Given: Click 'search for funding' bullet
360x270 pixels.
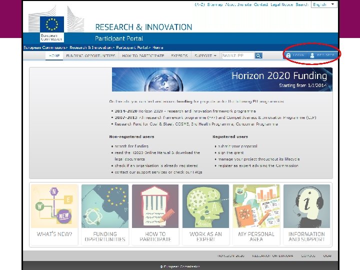Looking at the screenshot, I should [x=131, y=146].
